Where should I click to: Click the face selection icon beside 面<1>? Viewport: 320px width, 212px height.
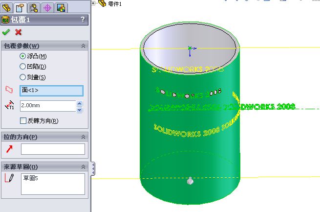9,90
